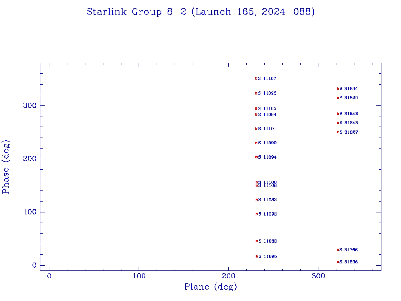Click the text label S 31820
401x301 pixels.
[x=349, y=98]
